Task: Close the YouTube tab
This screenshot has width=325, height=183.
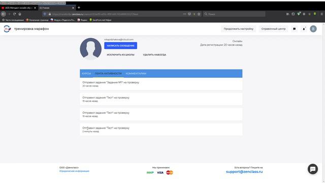Action: (x=35, y=8)
